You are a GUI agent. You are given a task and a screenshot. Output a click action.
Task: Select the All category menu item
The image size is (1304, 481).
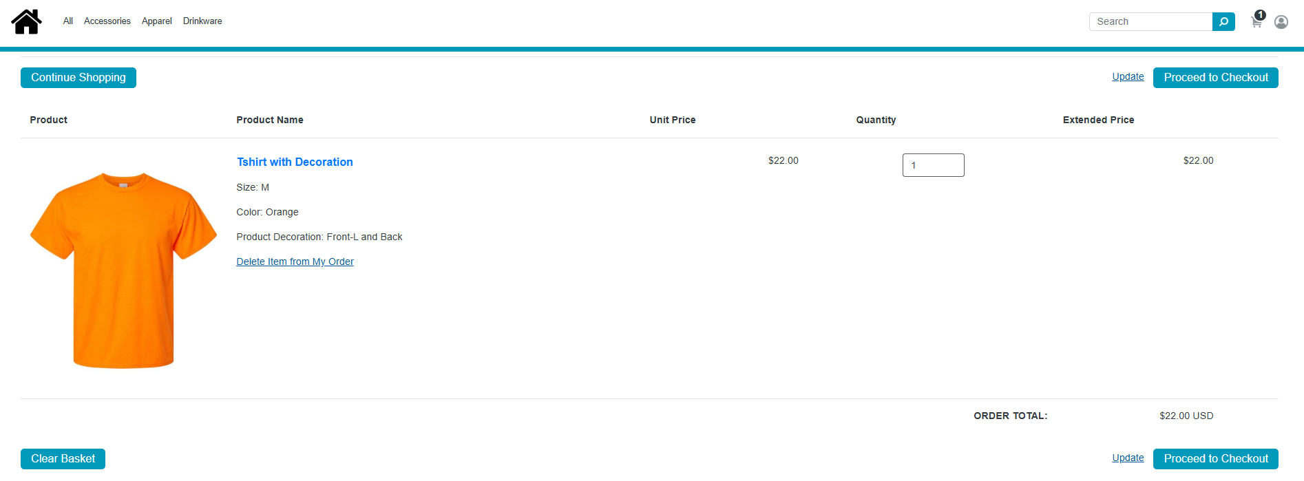click(67, 21)
